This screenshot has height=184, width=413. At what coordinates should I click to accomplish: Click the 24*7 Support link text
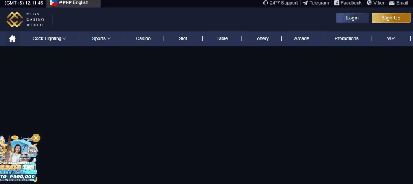284,3
